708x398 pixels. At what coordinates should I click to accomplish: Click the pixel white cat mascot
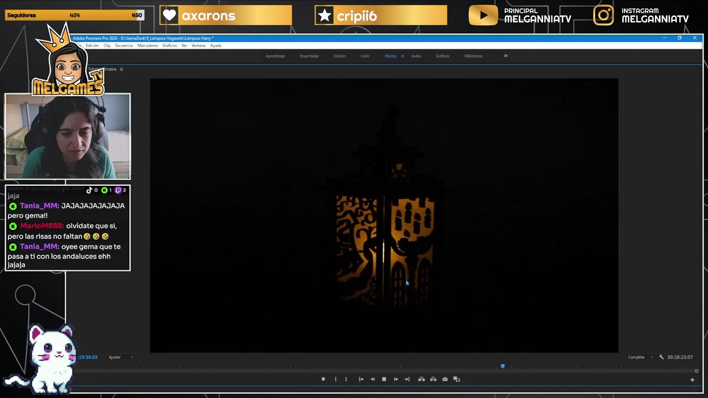[x=40, y=358]
